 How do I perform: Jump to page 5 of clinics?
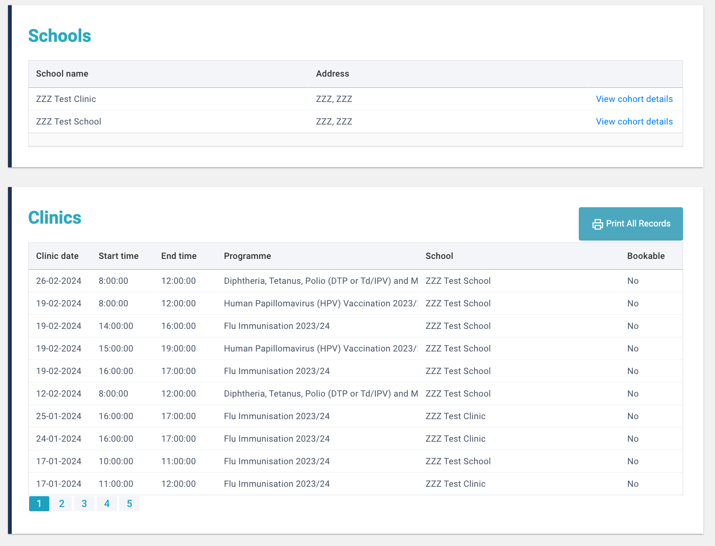click(x=129, y=504)
